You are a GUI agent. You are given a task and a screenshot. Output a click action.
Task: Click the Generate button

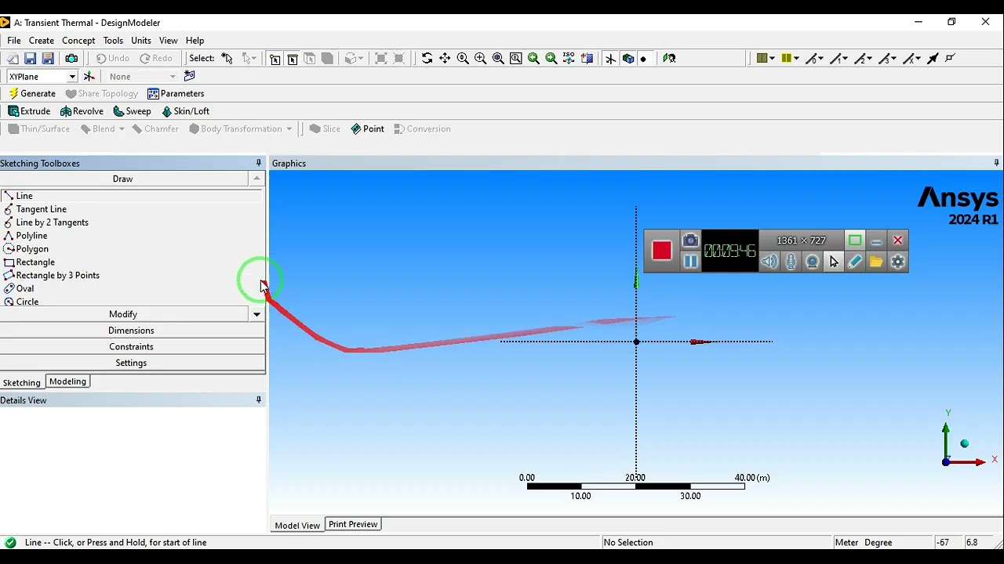pyautogui.click(x=31, y=94)
